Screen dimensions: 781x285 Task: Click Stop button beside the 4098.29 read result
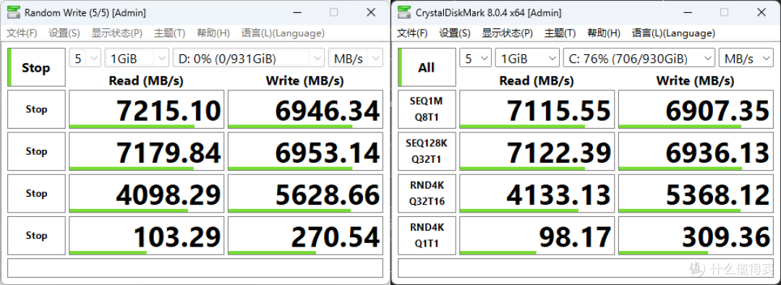tap(36, 193)
